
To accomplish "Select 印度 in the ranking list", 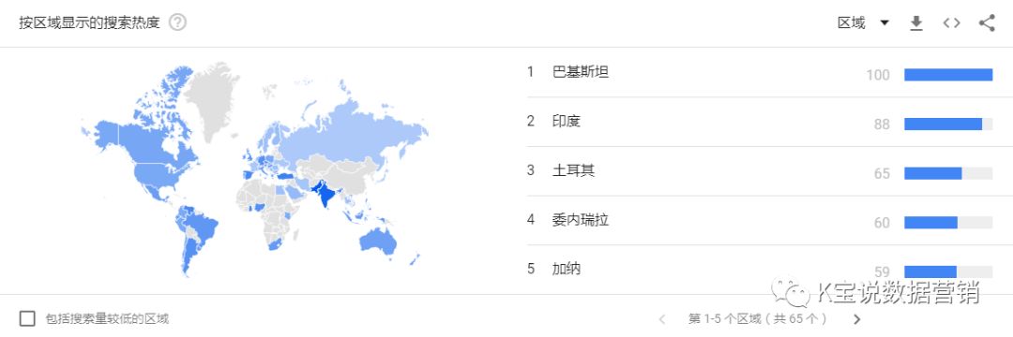I will coord(567,121).
